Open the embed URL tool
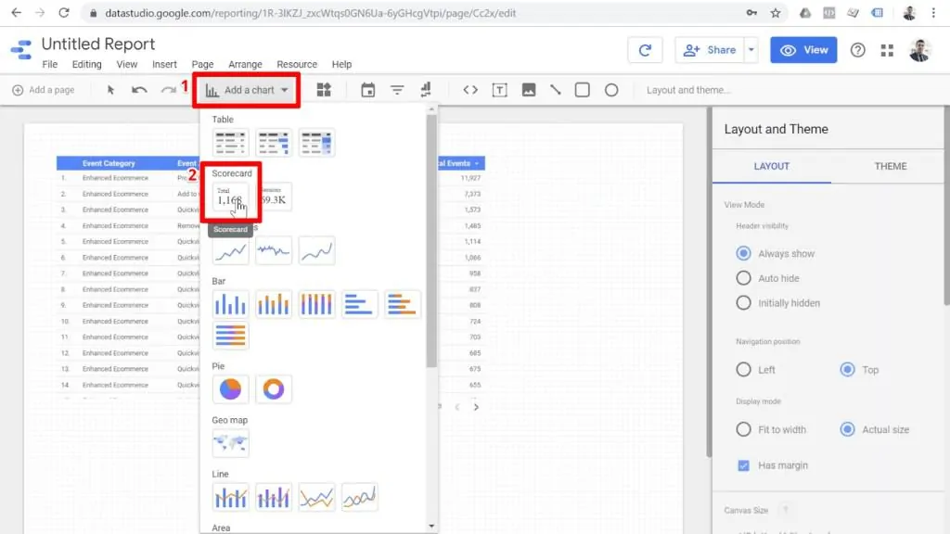 (x=471, y=90)
